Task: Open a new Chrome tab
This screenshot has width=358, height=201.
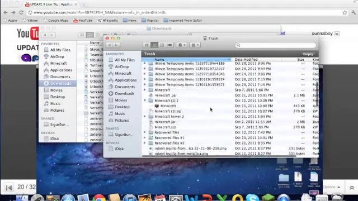Action: coord(84,4)
